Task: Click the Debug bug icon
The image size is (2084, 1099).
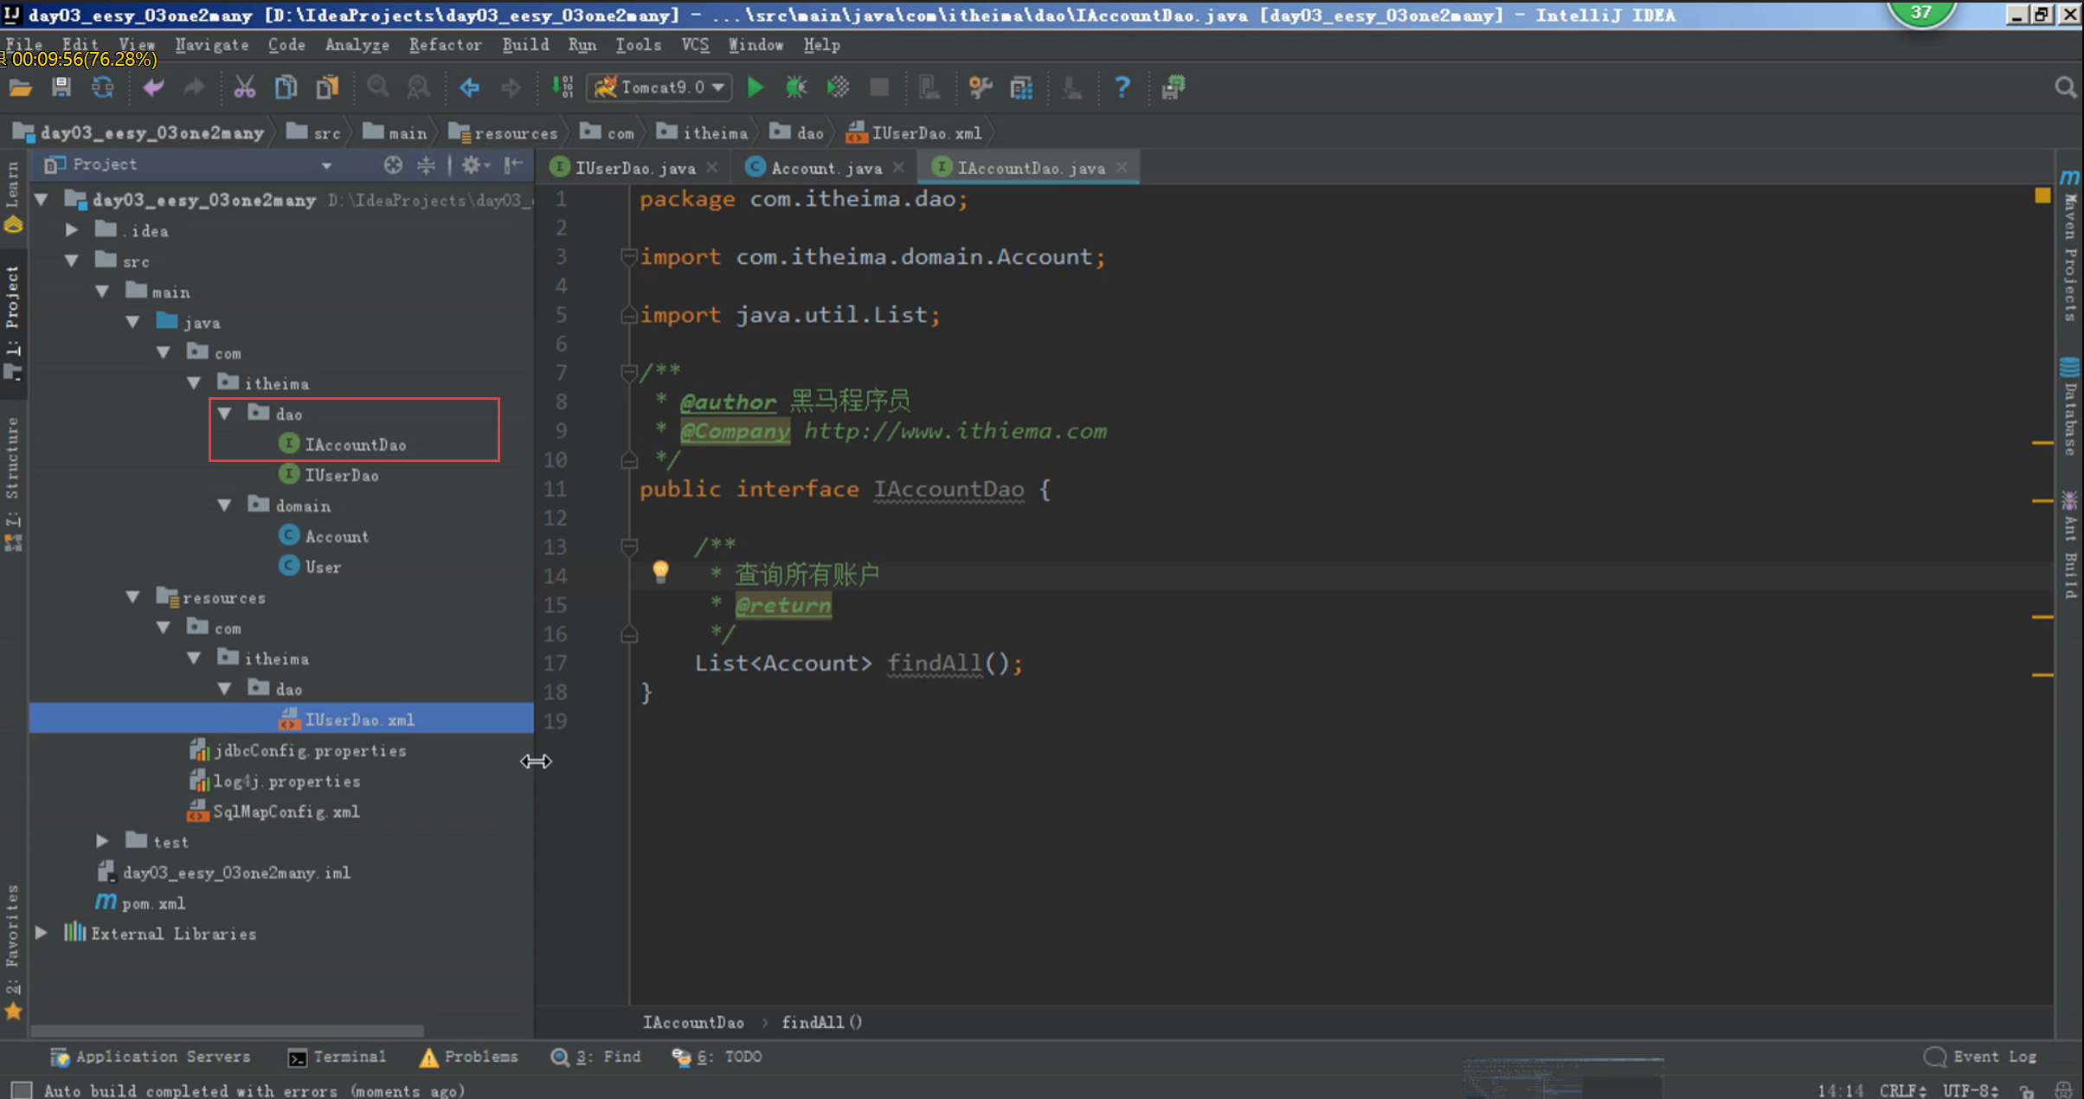Action: point(795,87)
